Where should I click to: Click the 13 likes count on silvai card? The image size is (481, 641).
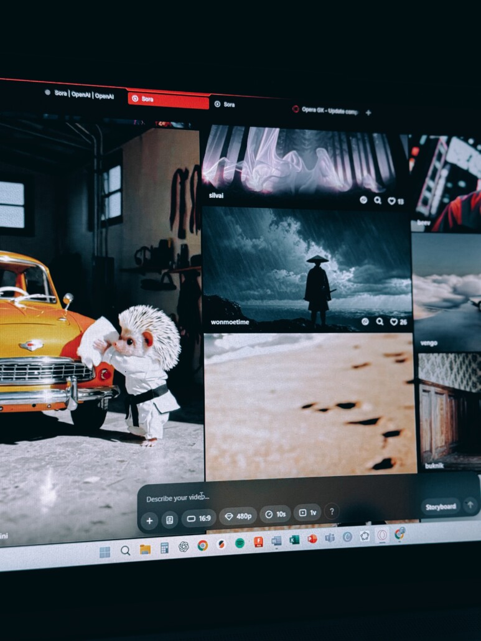(401, 201)
